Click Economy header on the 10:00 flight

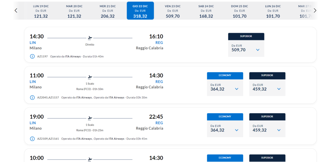225,158
